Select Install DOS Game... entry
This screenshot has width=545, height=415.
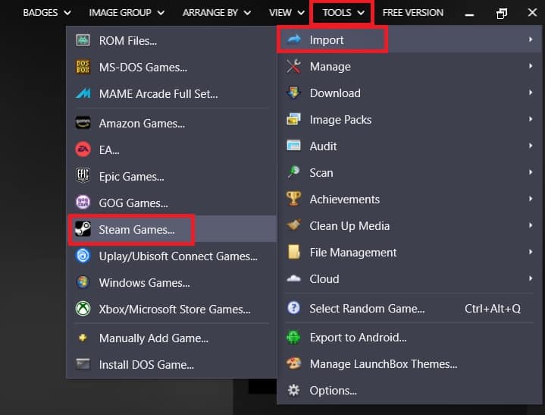click(x=172, y=364)
